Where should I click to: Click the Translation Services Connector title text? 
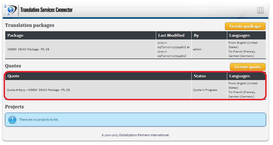(46, 10)
